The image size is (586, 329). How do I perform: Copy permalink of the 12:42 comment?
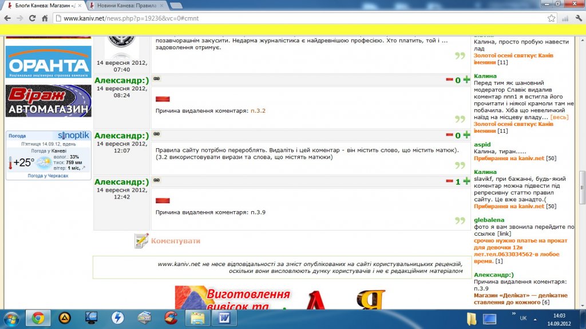(157, 180)
